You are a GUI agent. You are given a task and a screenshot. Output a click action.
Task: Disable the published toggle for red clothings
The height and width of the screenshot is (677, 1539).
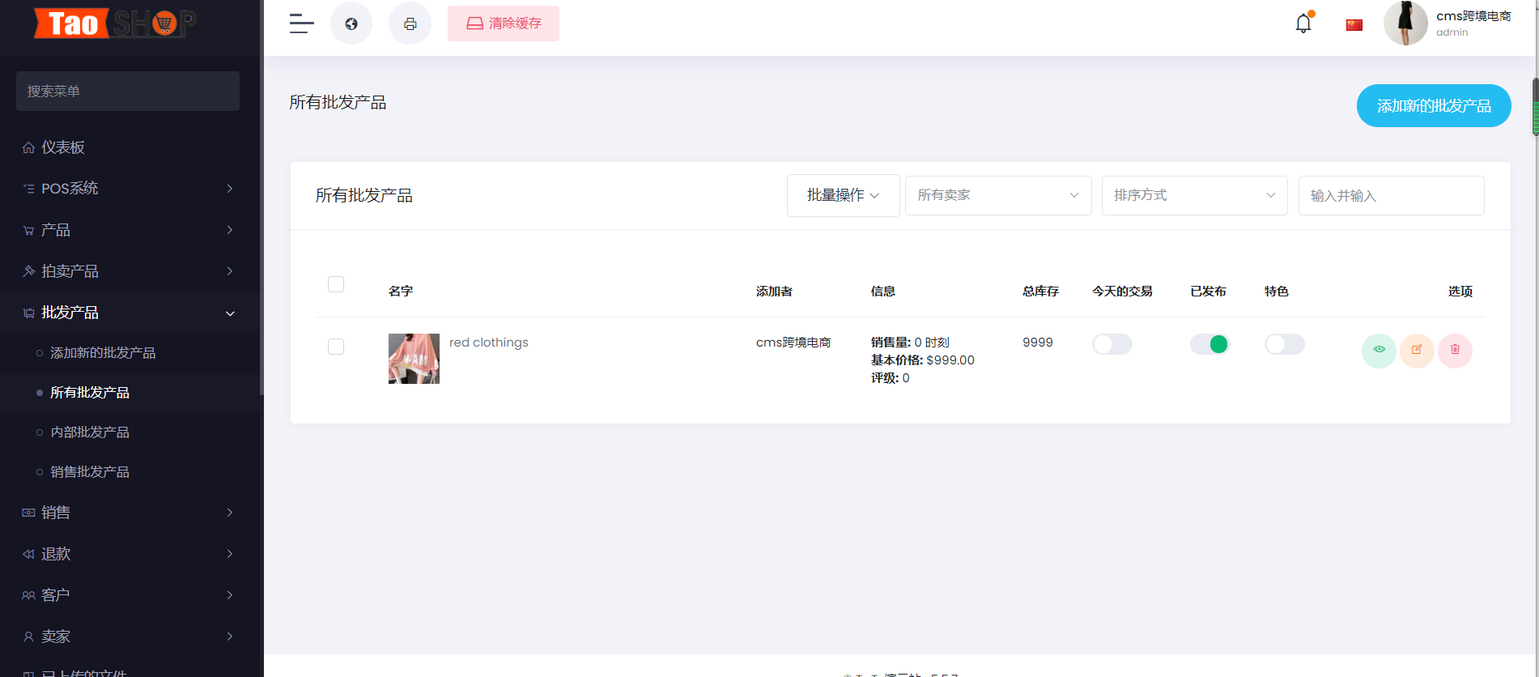[1209, 344]
